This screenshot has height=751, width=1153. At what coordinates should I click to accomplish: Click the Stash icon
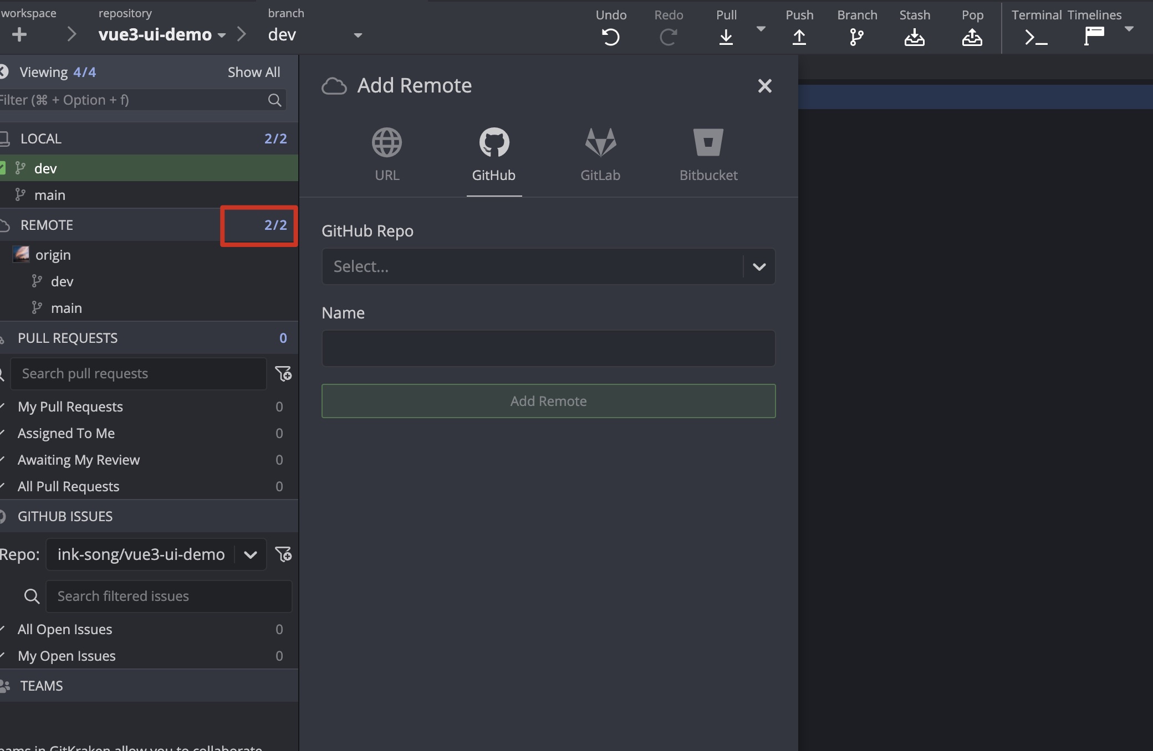914,37
